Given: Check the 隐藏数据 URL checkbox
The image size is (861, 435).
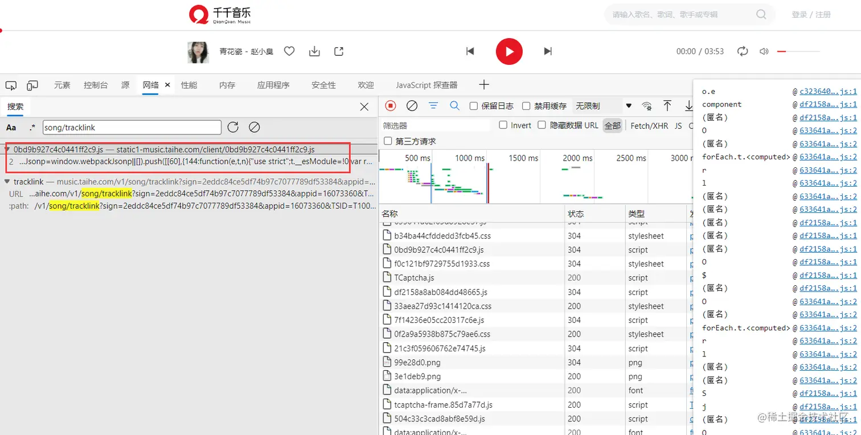Looking at the screenshot, I should click(542, 125).
